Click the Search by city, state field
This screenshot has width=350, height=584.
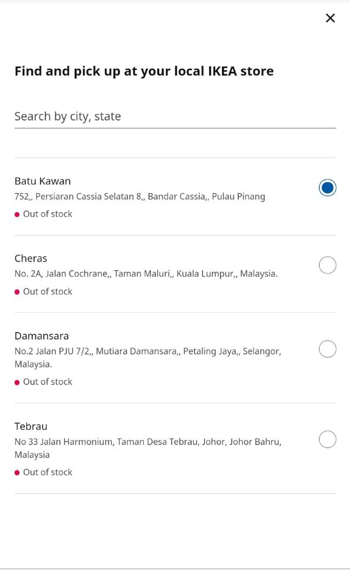[x=175, y=116]
